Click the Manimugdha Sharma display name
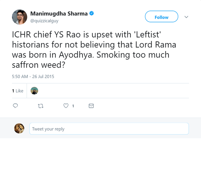The image size is (201, 190). coord(59,14)
